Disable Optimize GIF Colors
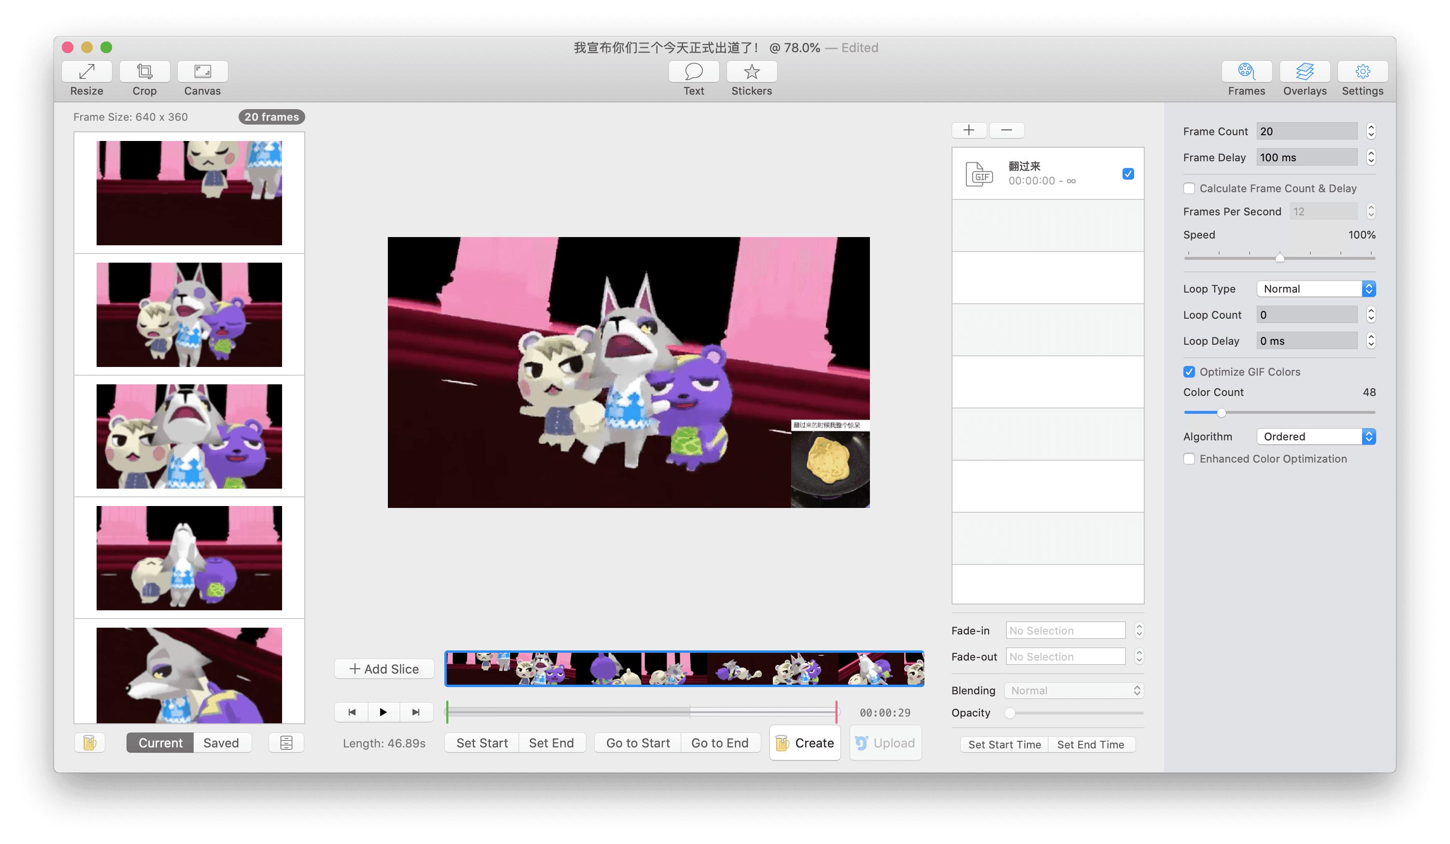Image resolution: width=1450 pixels, height=844 pixels. pyautogui.click(x=1190, y=372)
